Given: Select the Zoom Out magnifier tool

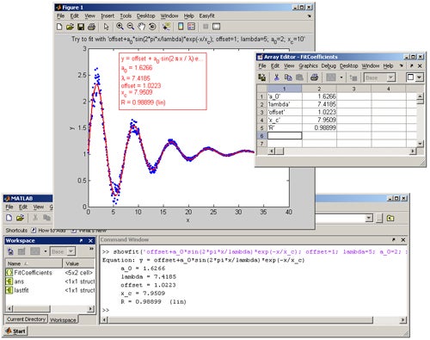Looking at the screenshot, I should pos(131,27).
